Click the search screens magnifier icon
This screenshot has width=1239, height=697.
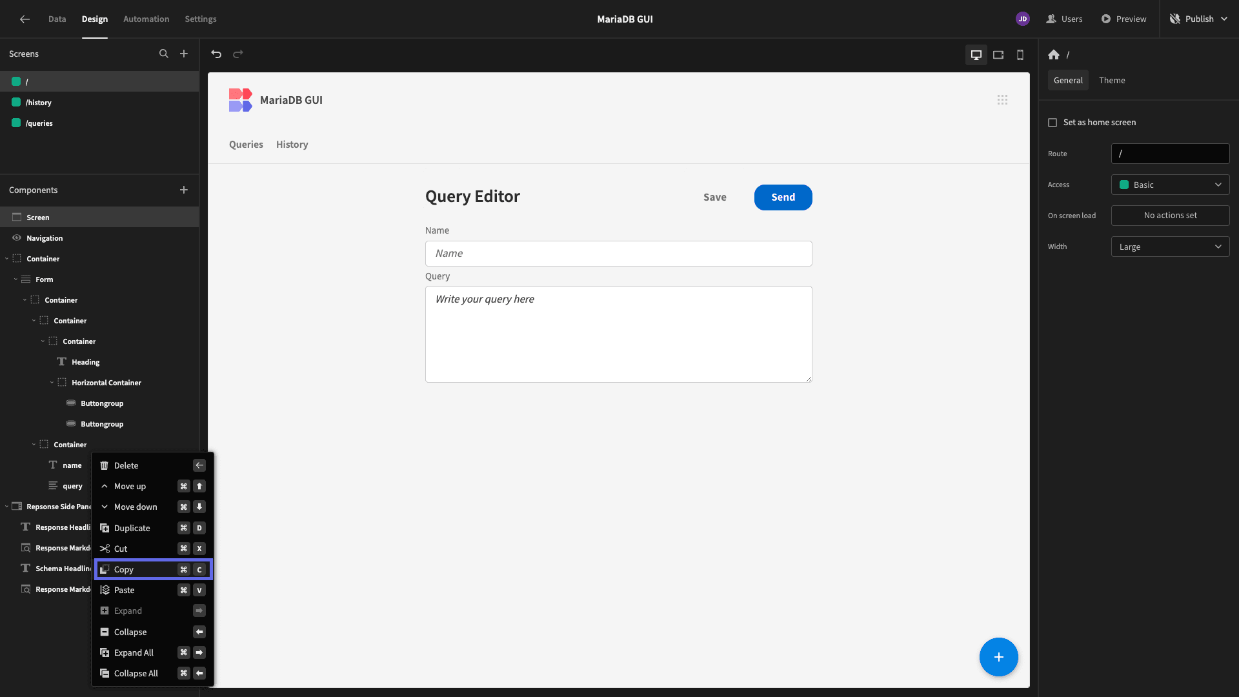164,54
